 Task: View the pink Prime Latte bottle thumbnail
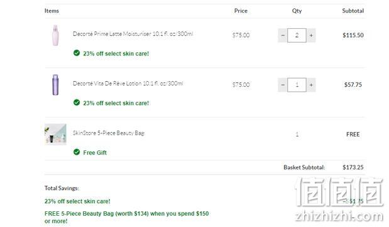(x=55, y=35)
